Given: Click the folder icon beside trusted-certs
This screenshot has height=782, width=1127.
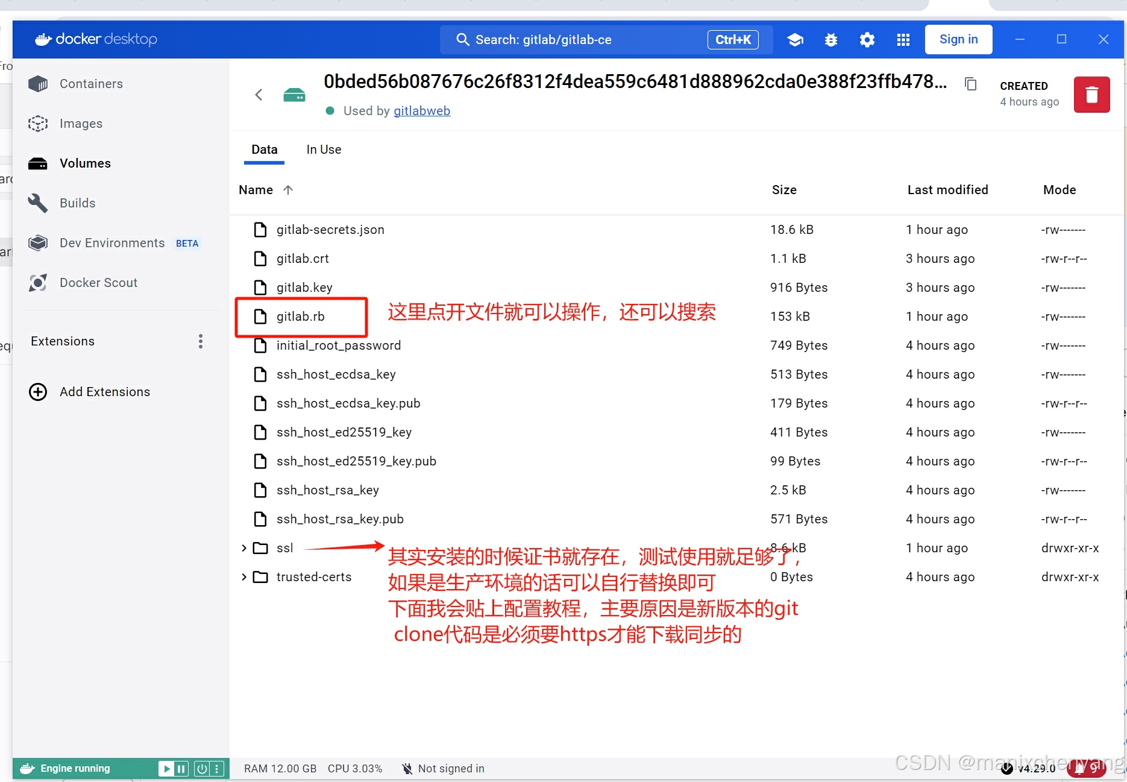Looking at the screenshot, I should click(x=260, y=577).
